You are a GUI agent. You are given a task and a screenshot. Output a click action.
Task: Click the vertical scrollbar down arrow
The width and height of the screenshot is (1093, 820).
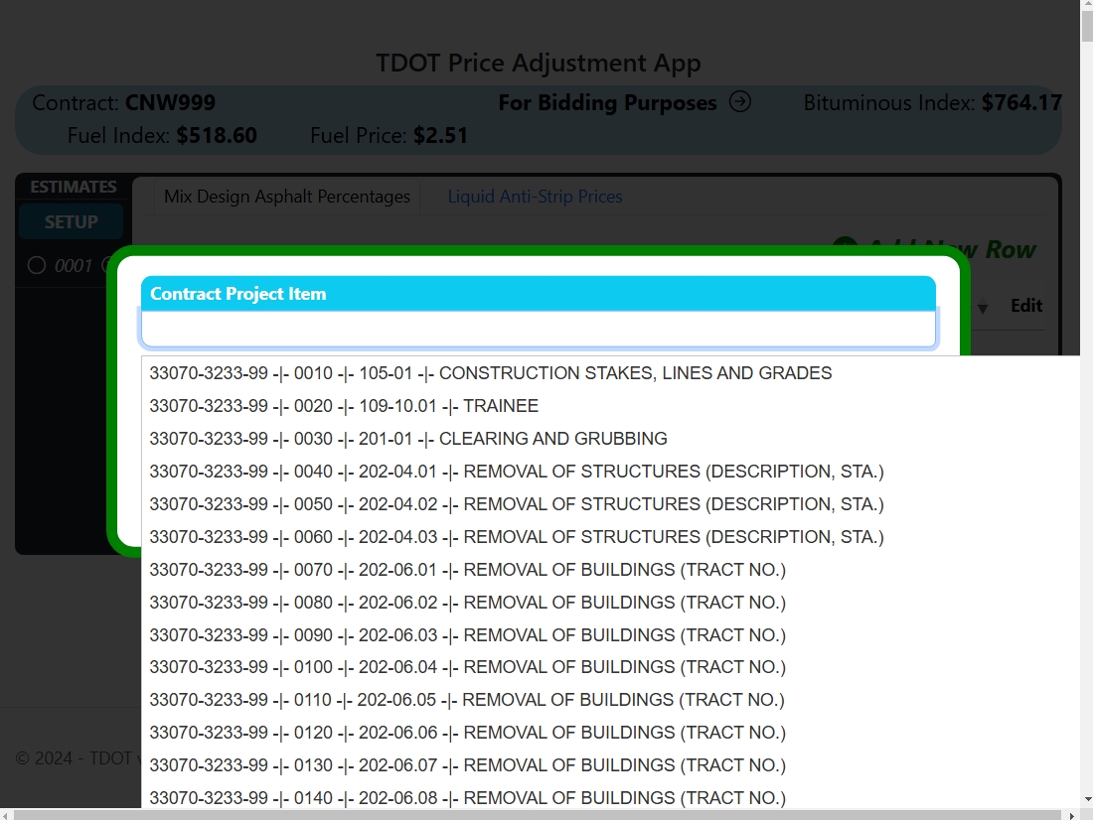1087,800
